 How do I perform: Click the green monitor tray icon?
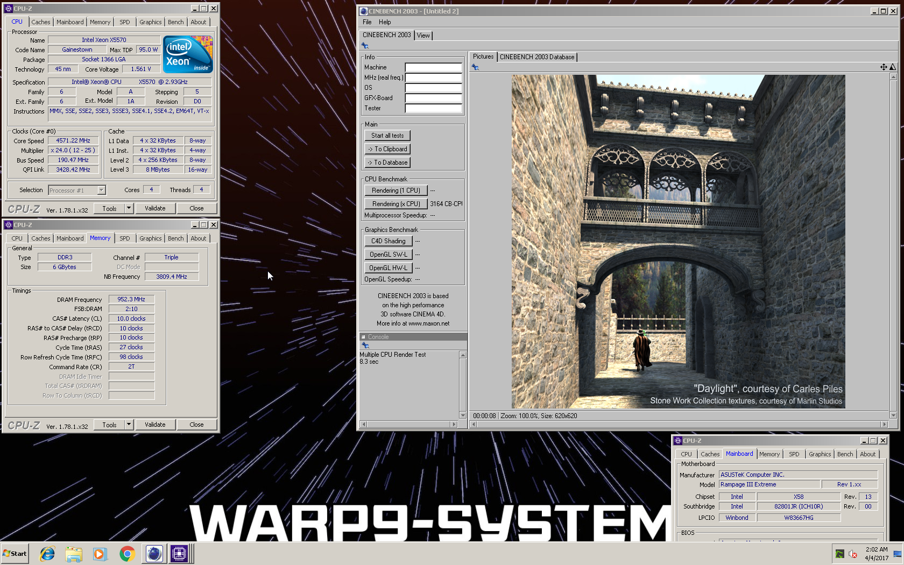point(839,554)
